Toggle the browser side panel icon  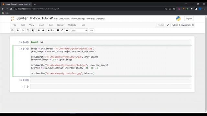[196, 9]
